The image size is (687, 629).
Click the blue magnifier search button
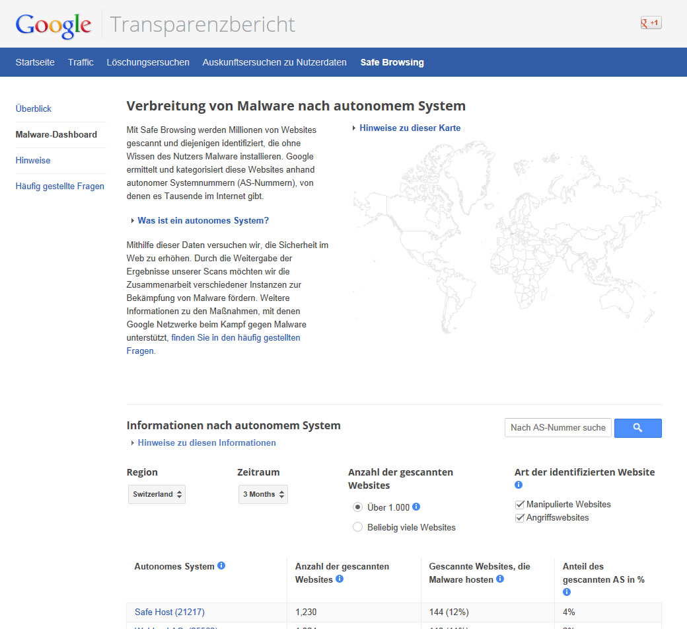coord(637,428)
